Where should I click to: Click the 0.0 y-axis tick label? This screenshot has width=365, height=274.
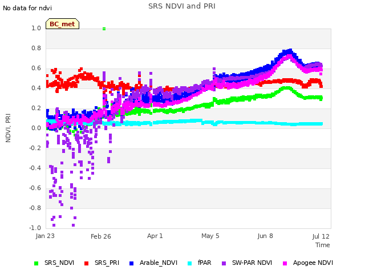(36, 128)
